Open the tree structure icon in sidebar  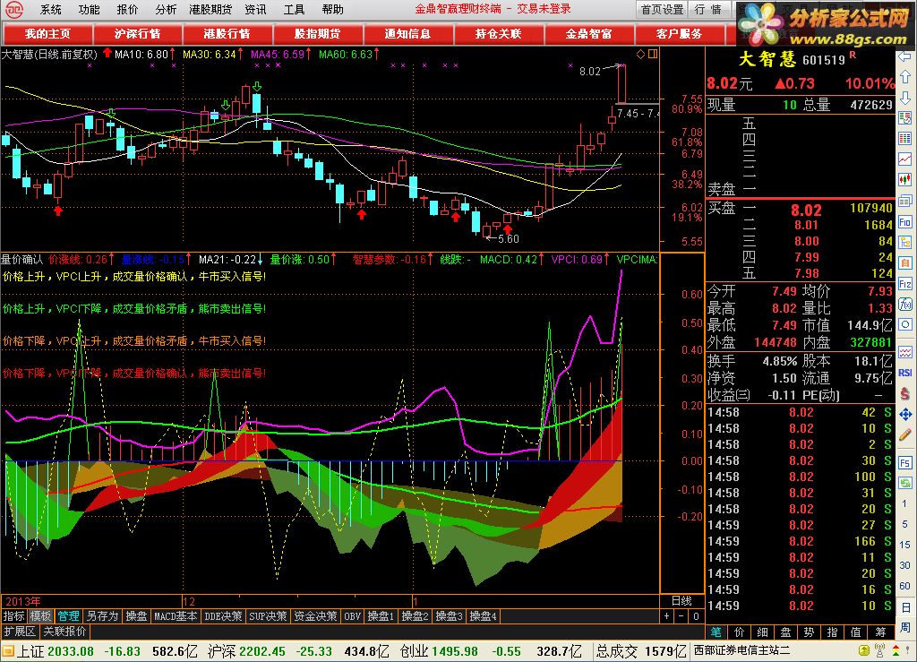pos(904,242)
